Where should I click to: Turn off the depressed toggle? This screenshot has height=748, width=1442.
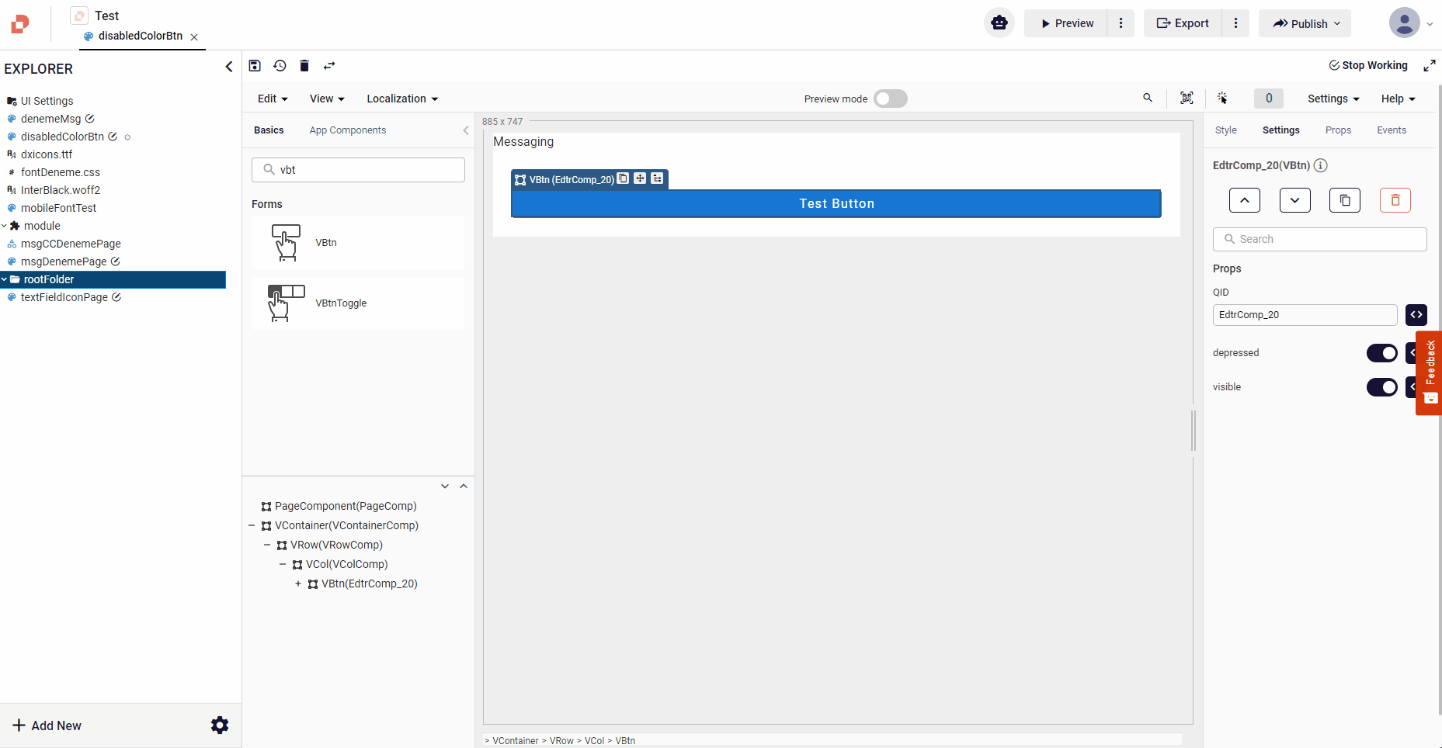(1381, 353)
